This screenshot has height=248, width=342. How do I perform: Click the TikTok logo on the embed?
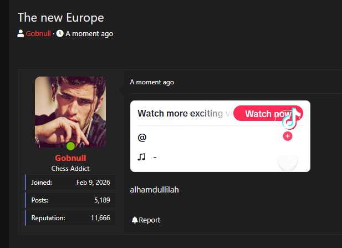[290, 119]
